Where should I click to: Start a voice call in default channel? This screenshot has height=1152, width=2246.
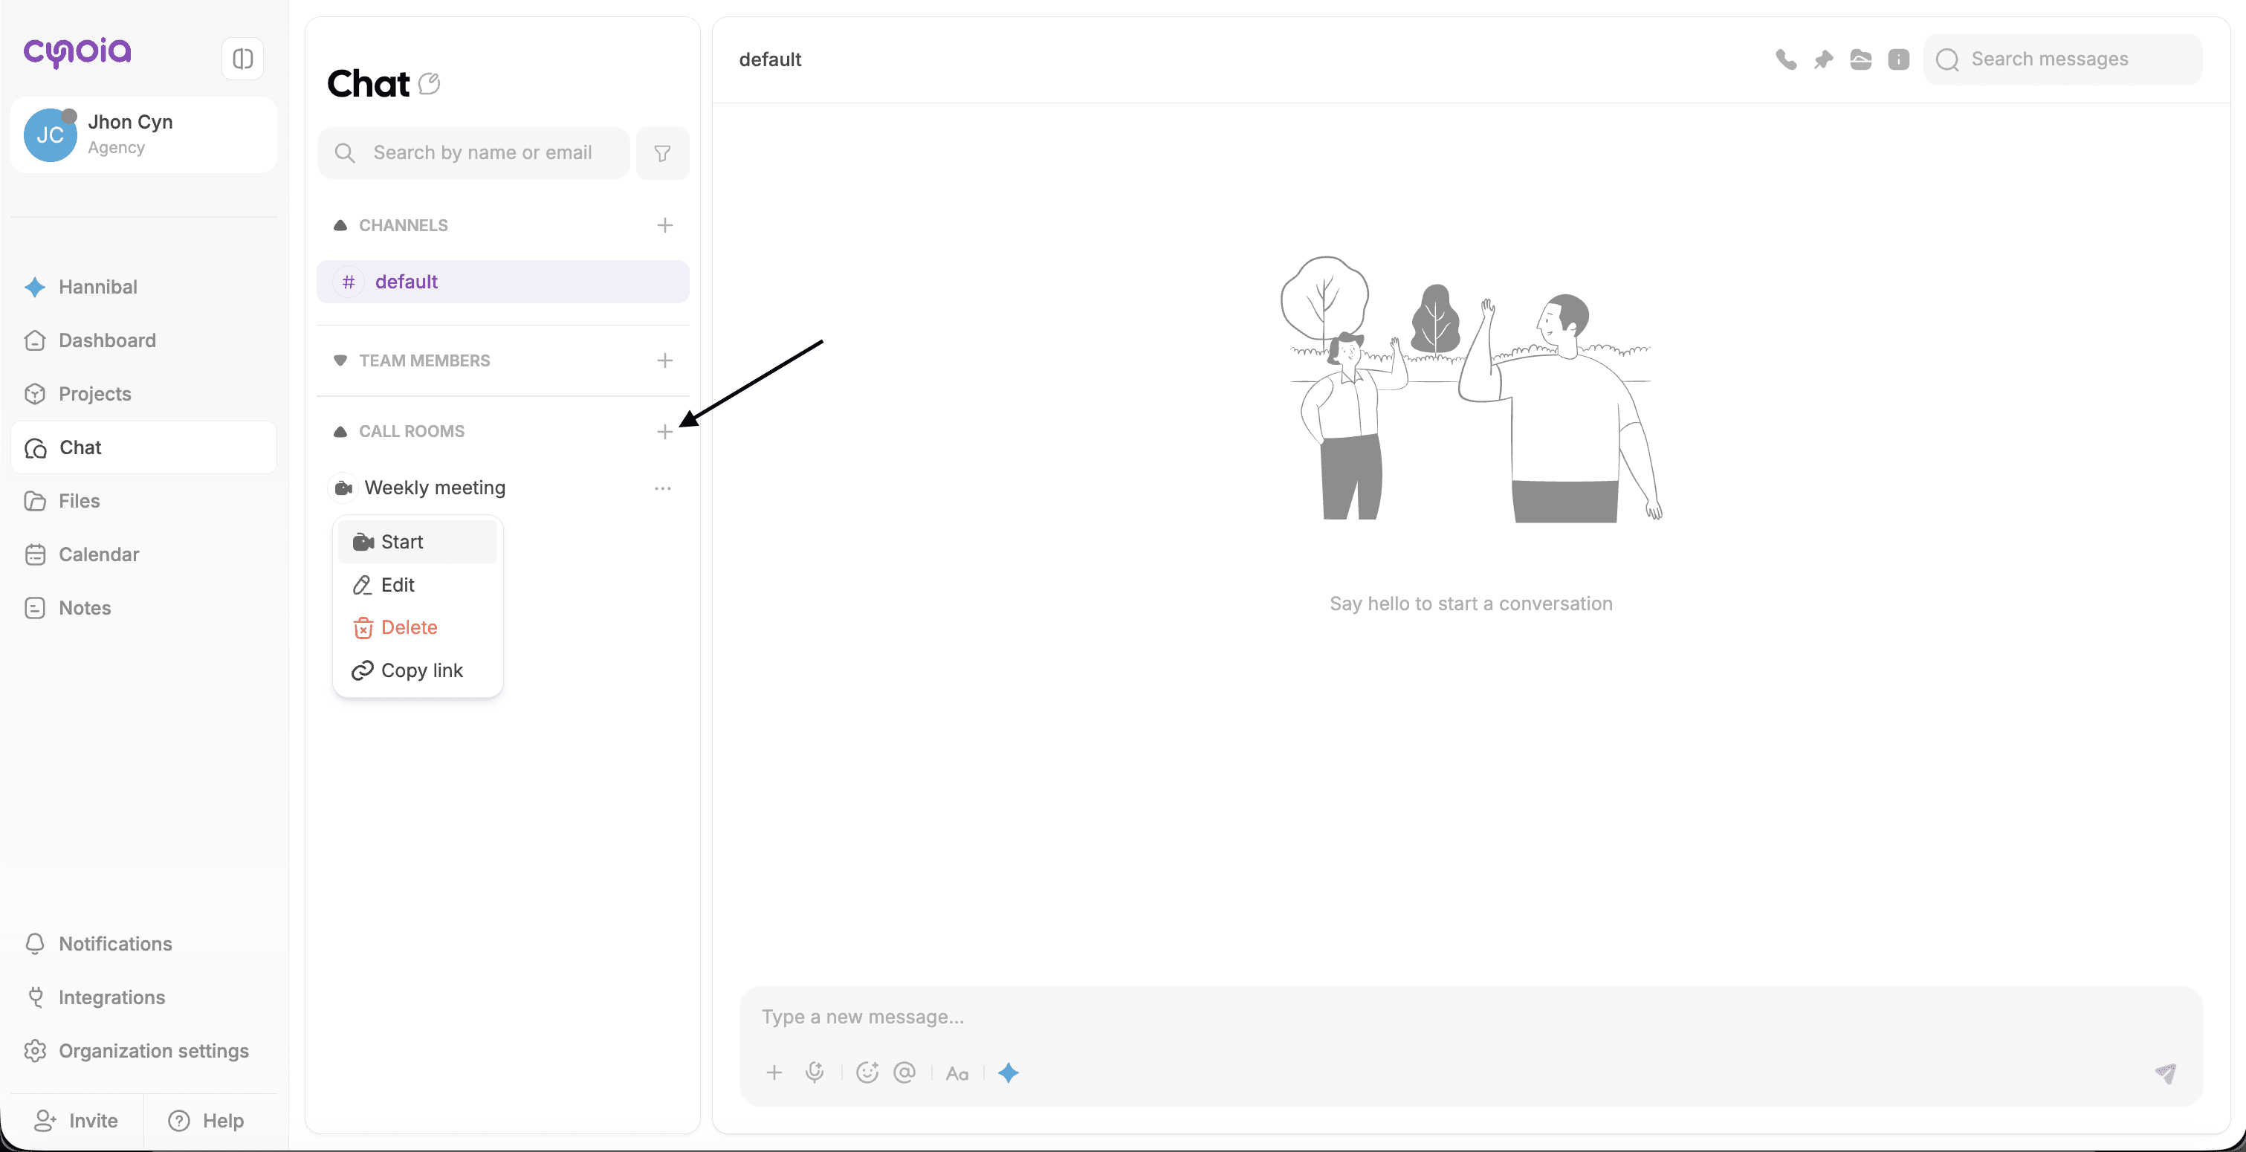pos(1786,59)
